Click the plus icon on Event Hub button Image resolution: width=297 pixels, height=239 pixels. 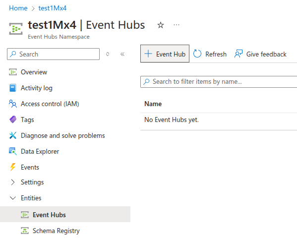tap(148, 54)
